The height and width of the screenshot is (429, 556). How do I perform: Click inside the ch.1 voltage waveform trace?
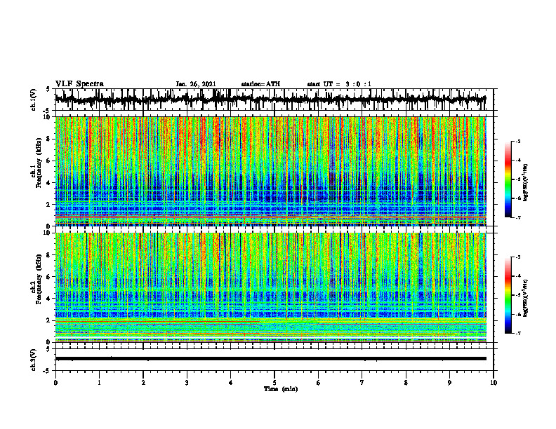[270, 100]
